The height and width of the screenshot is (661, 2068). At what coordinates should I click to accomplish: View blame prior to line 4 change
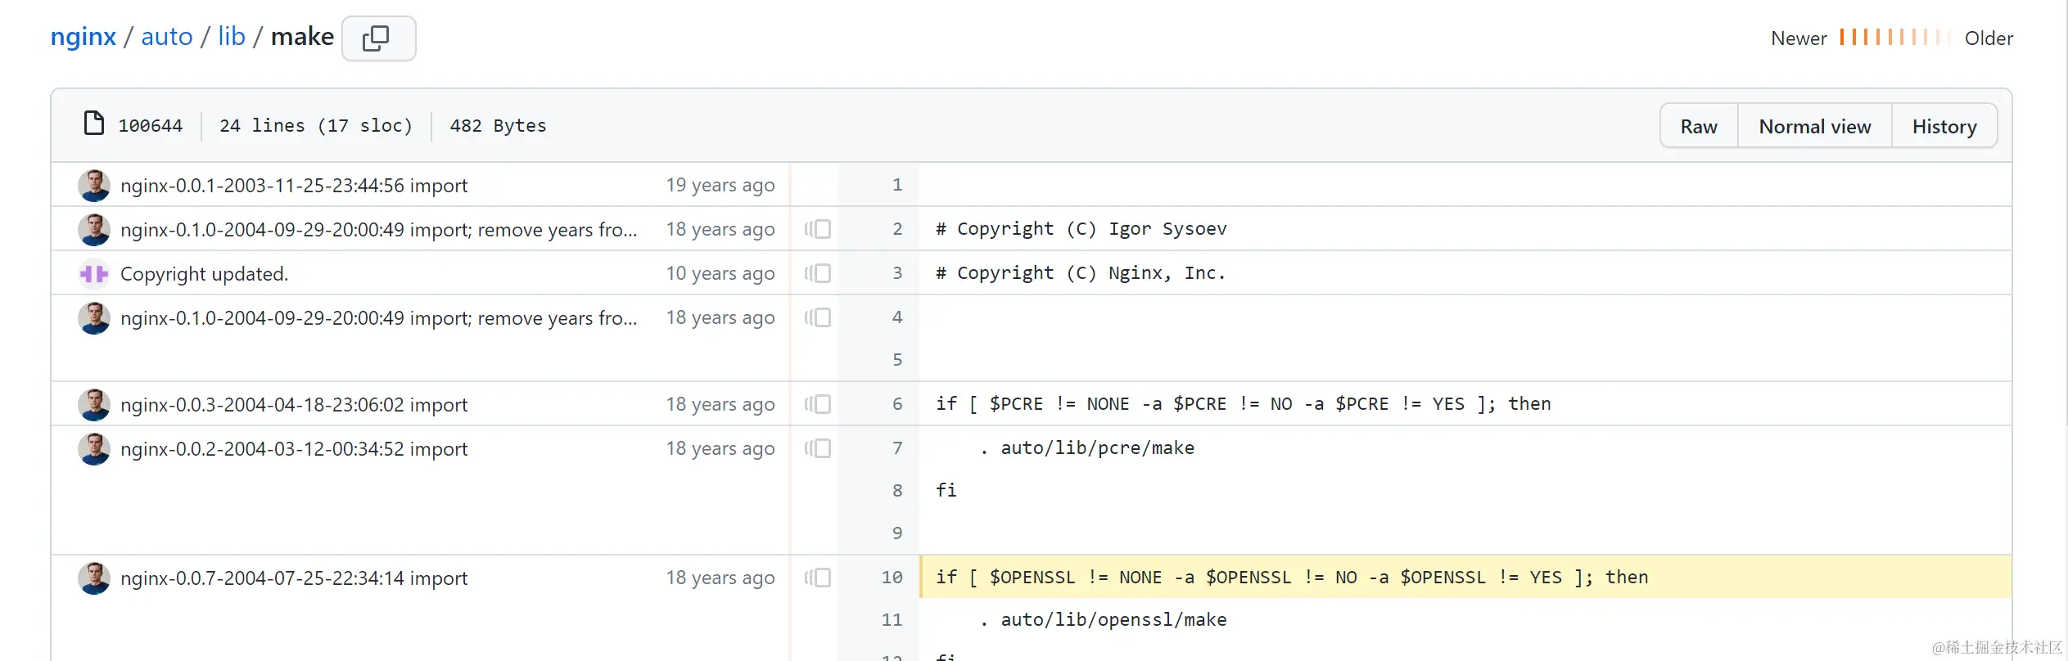click(x=818, y=317)
